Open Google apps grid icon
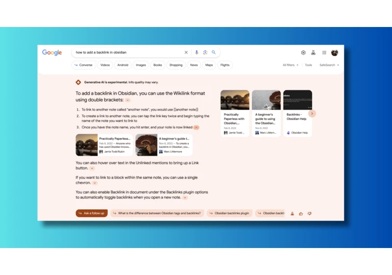 [x=324, y=53]
